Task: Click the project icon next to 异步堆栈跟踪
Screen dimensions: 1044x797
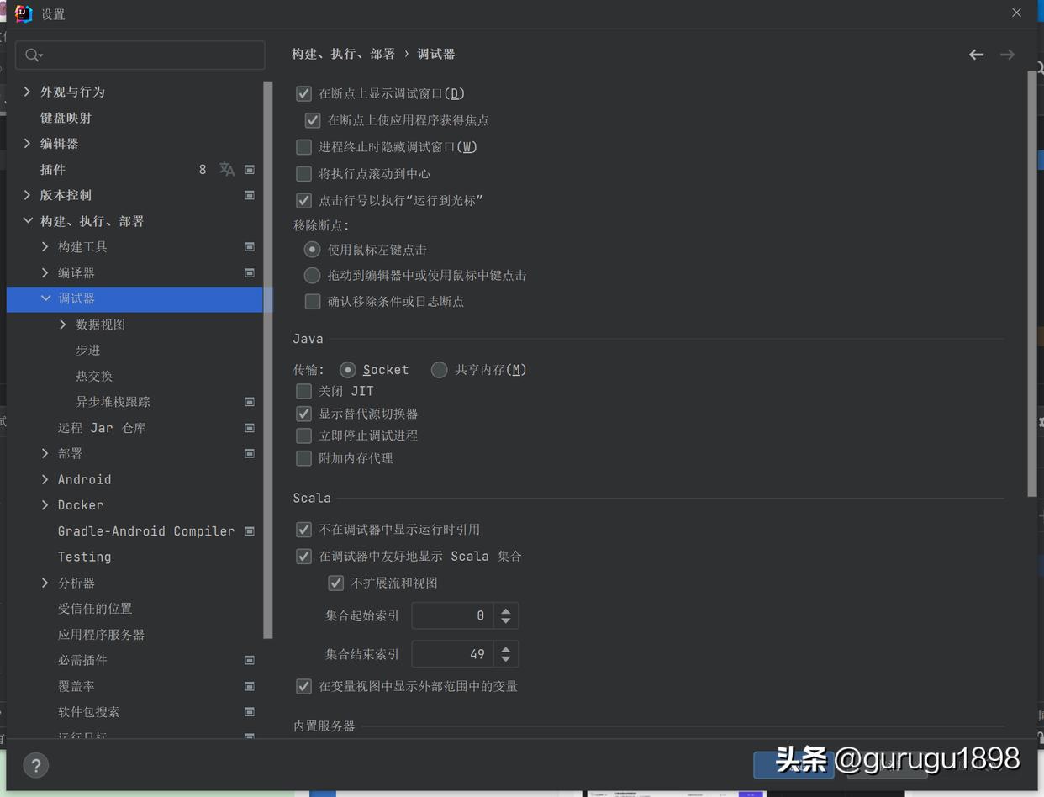Action: coord(249,402)
